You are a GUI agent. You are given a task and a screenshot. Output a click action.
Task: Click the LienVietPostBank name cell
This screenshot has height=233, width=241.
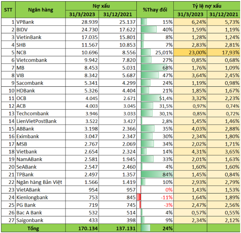pos(40,121)
